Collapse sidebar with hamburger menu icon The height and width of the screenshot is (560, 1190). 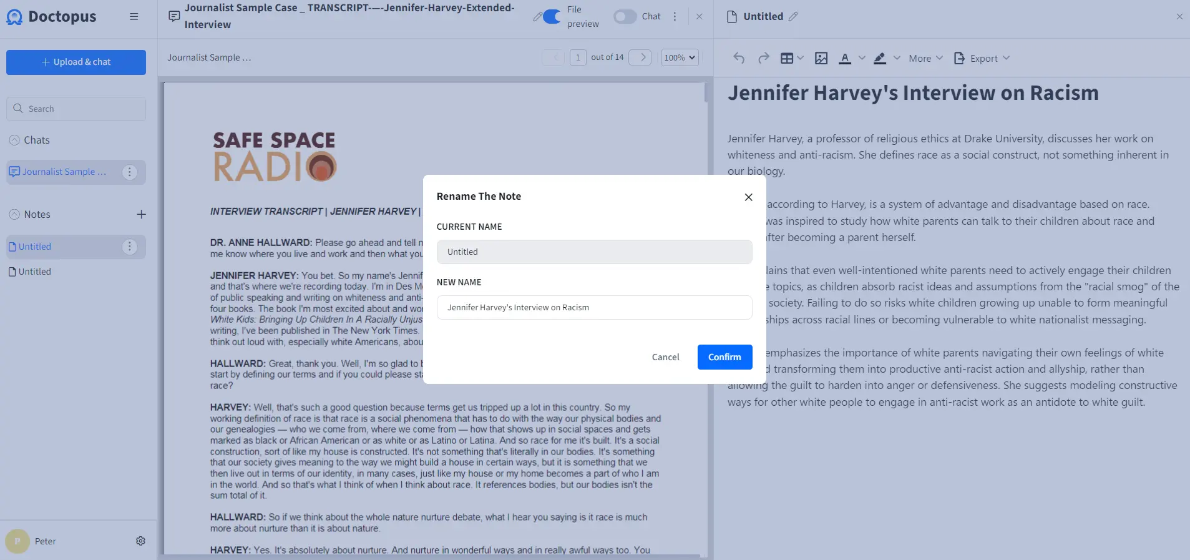tap(134, 17)
